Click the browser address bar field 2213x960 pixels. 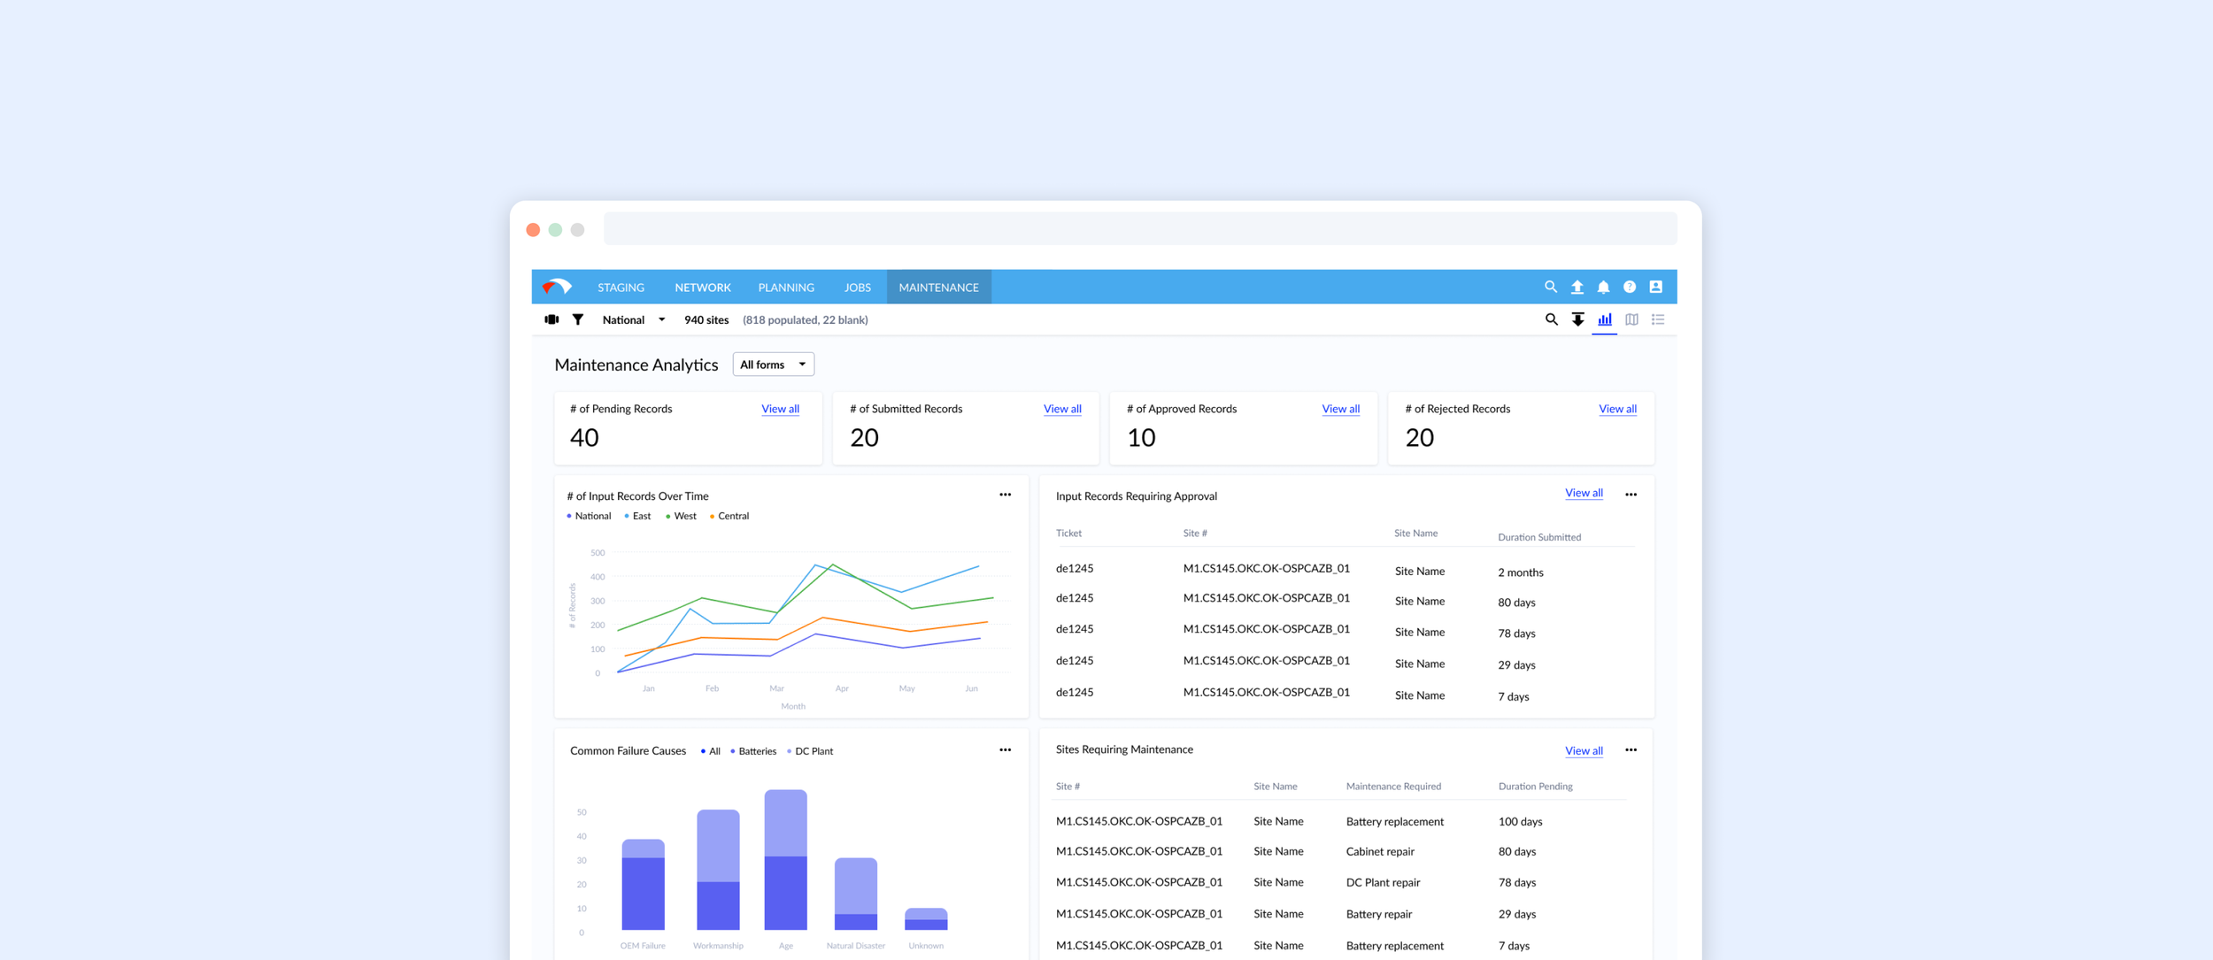click(1140, 229)
